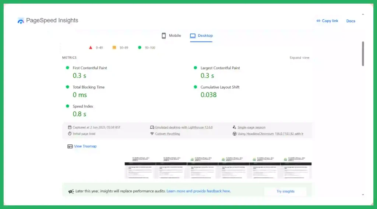Click the Captured at 2 Jun 2025 text

(x=96, y=127)
